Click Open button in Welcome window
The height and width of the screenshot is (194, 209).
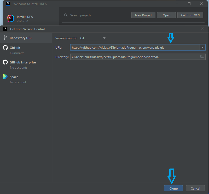click(166, 15)
